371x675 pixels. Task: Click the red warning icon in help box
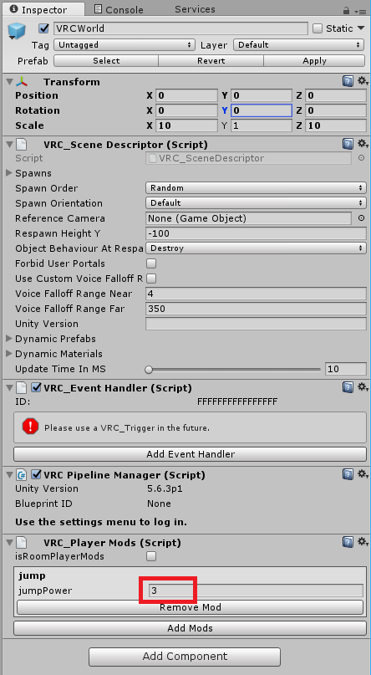[x=31, y=427]
